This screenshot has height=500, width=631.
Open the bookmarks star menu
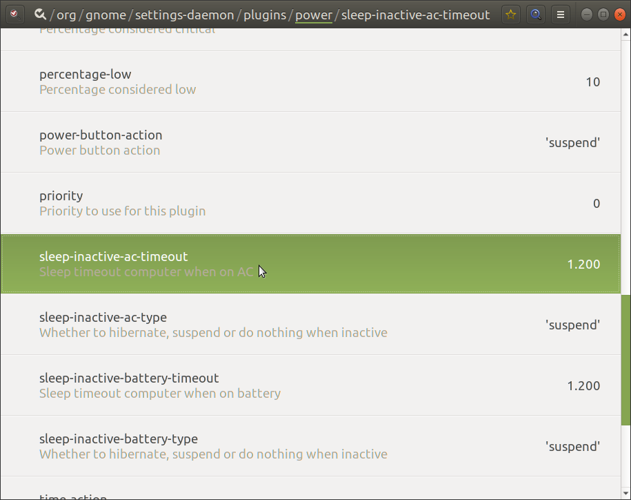pos(510,15)
